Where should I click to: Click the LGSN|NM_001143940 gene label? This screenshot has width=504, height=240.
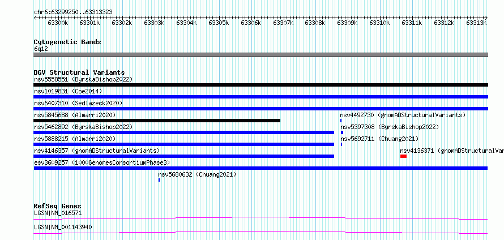63,227
